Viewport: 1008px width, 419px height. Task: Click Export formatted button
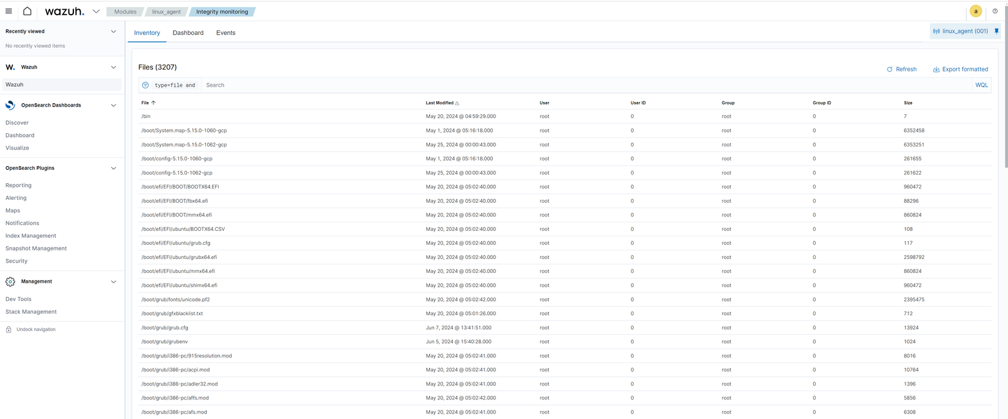coord(960,69)
